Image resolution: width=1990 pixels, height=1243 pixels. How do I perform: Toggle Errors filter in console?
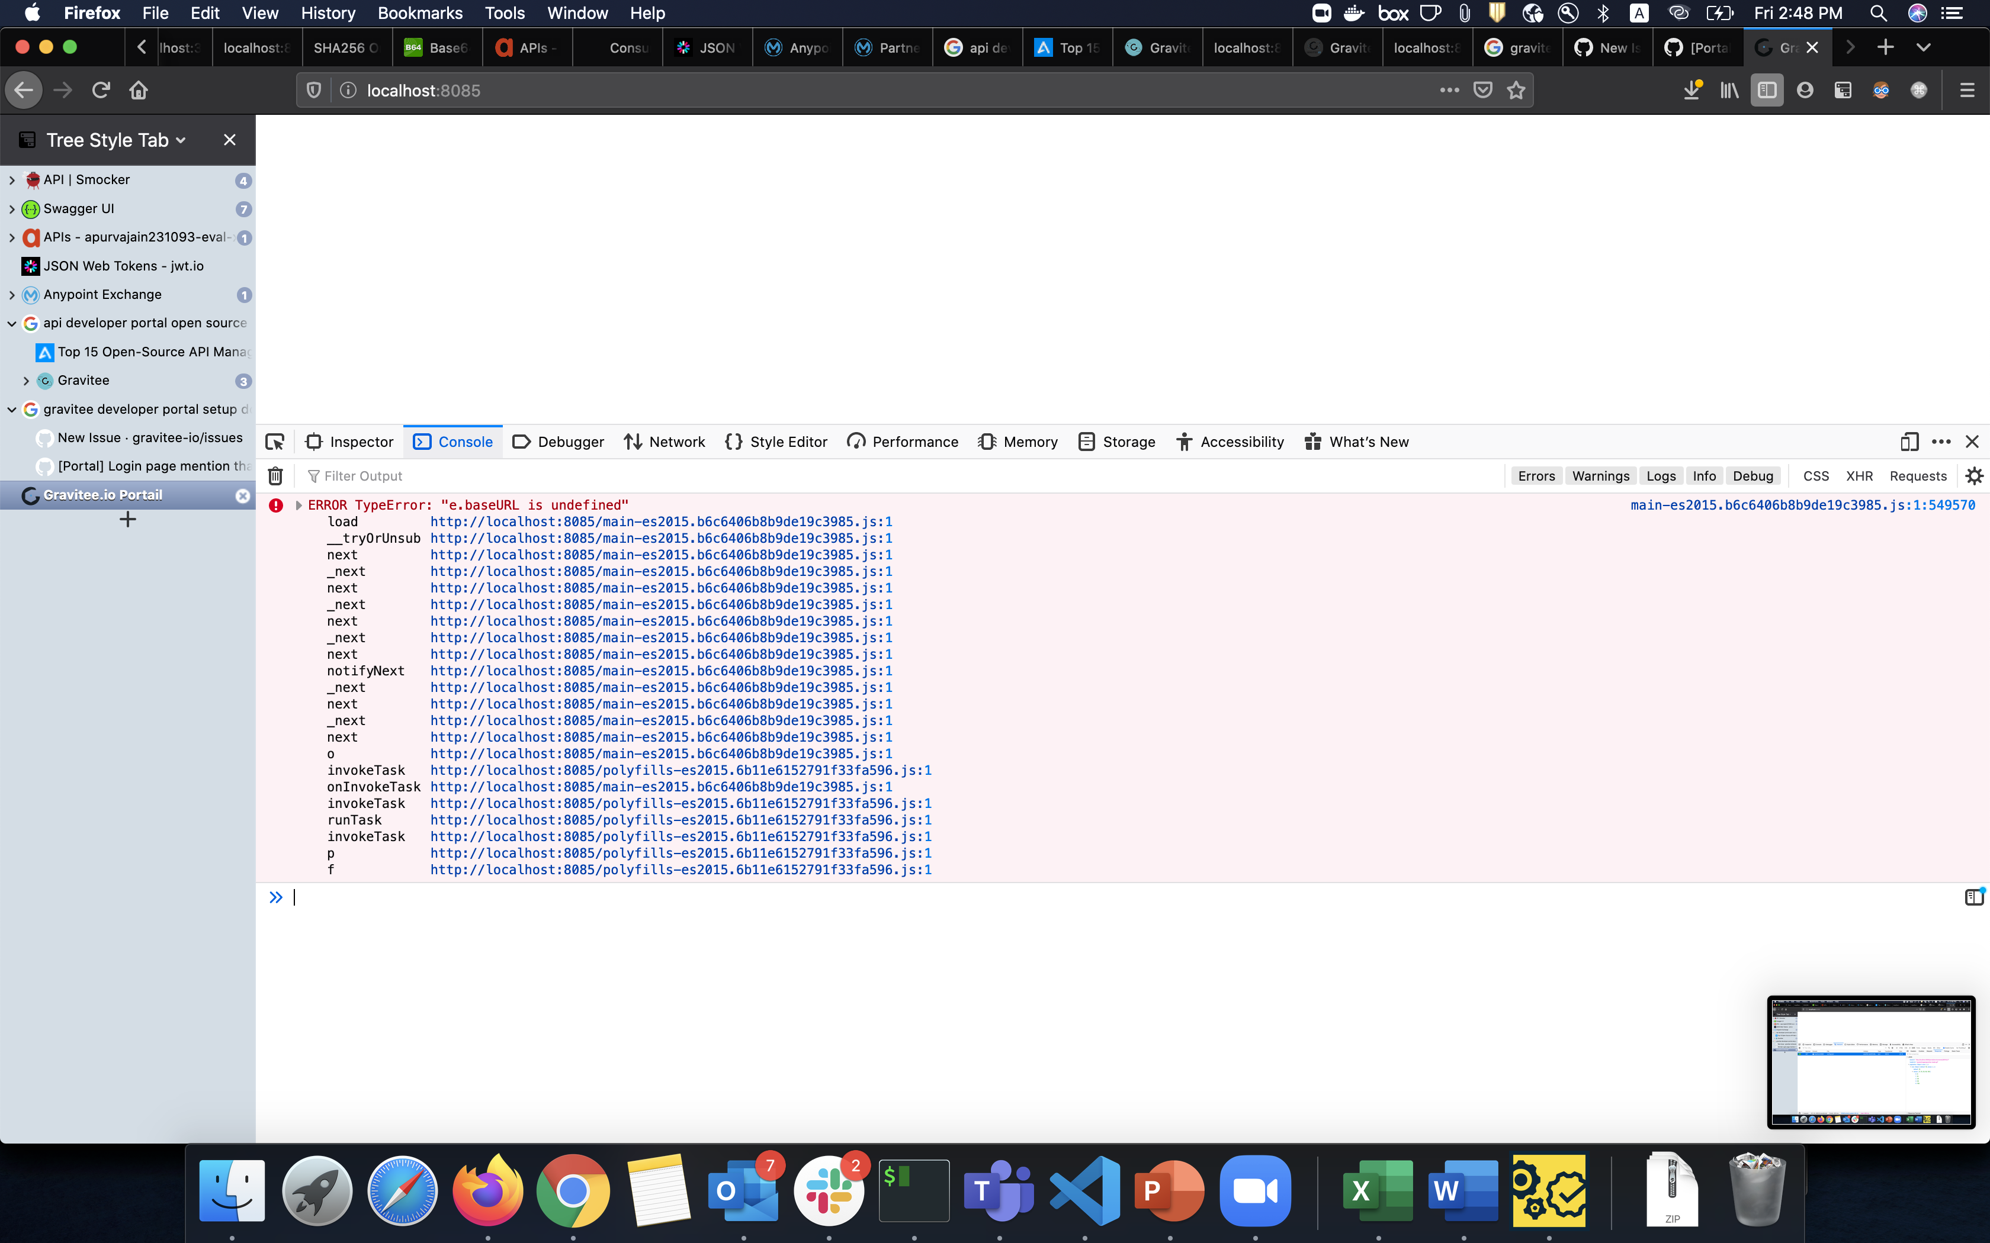[1536, 476]
